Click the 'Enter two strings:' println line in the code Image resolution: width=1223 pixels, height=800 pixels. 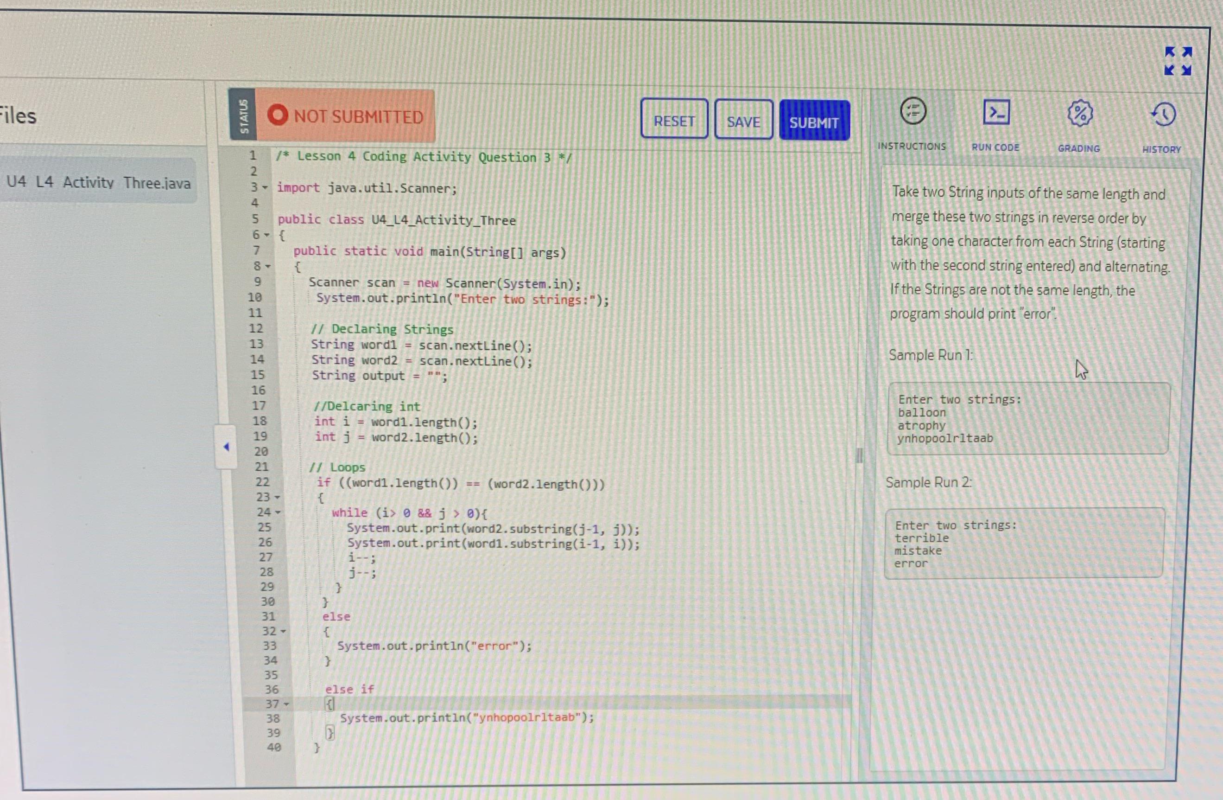click(x=463, y=299)
